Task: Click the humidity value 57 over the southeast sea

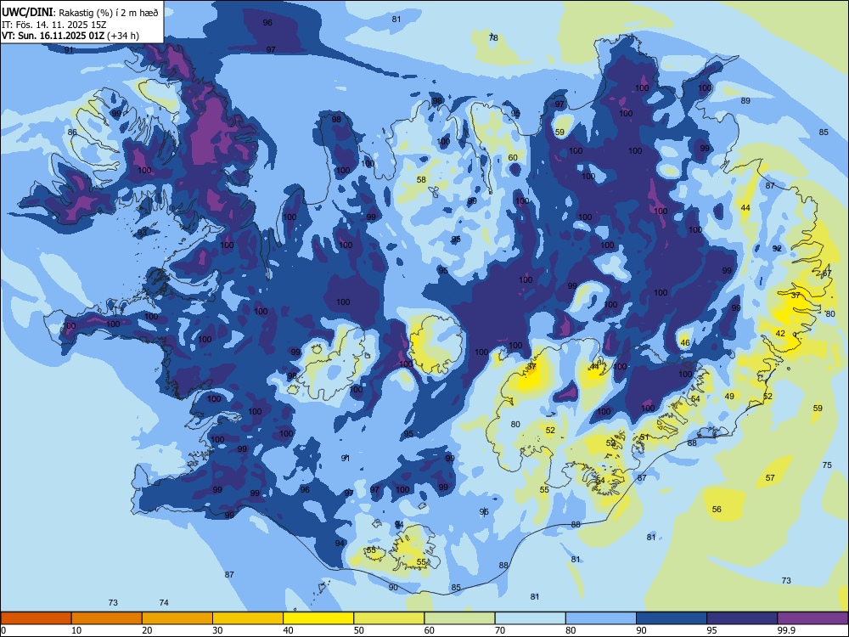Action: [770, 477]
